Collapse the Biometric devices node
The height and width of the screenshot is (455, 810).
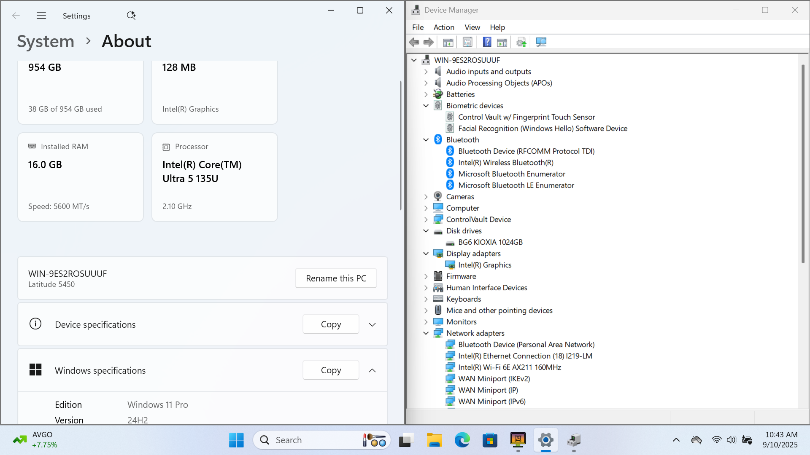click(426, 106)
